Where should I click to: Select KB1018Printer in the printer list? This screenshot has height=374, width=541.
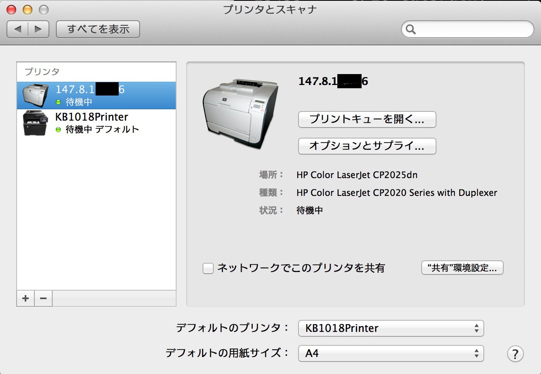[96, 123]
